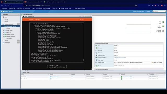The width and height of the screenshot is (167, 94).
Task: Click the Video card icon
Action: (97, 60)
